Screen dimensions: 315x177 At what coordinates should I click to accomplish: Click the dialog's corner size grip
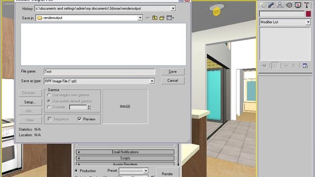[189, 141]
